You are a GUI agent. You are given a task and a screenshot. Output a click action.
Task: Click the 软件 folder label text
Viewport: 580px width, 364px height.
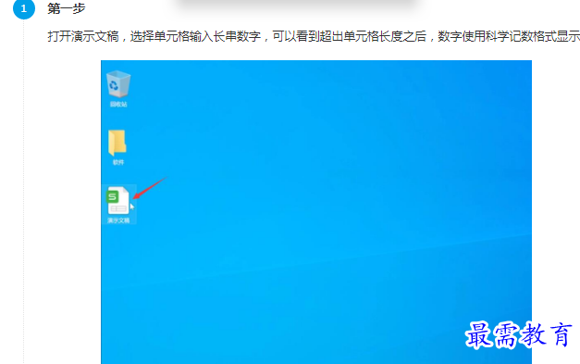click(x=118, y=162)
